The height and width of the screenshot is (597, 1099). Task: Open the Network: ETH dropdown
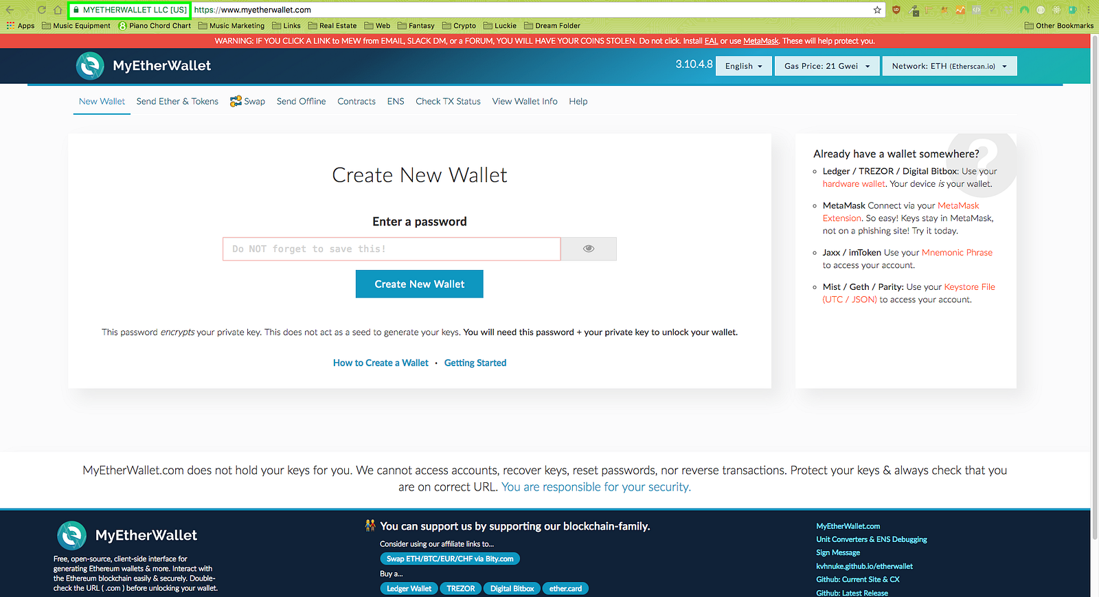tap(949, 66)
